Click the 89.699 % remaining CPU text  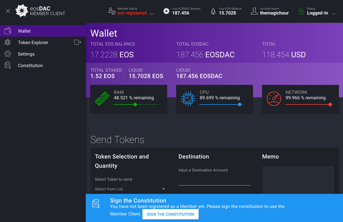tap(220, 98)
